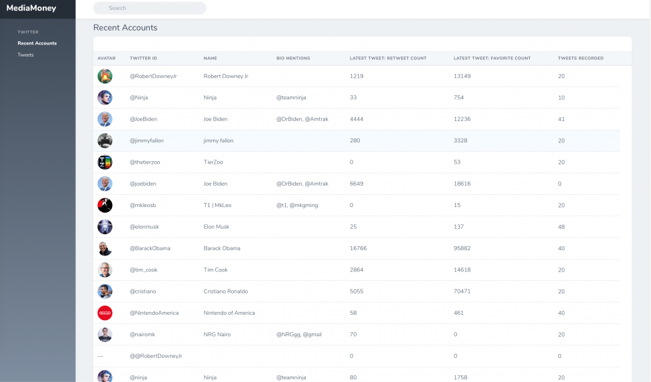Focus the Search field at top
The height and width of the screenshot is (382, 651).
pyautogui.click(x=150, y=8)
